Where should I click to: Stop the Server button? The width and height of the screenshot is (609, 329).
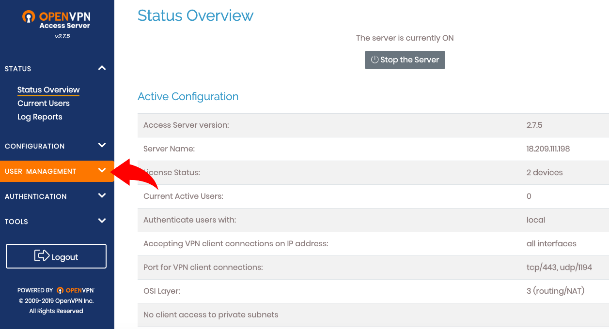click(x=405, y=60)
